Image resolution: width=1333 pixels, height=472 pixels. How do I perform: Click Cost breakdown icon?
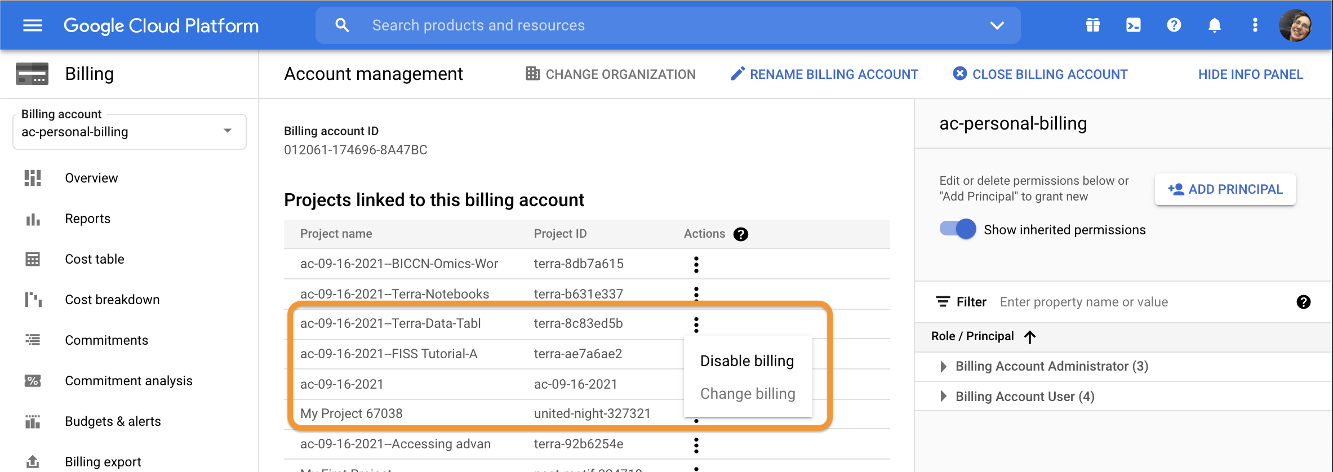[x=33, y=300]
